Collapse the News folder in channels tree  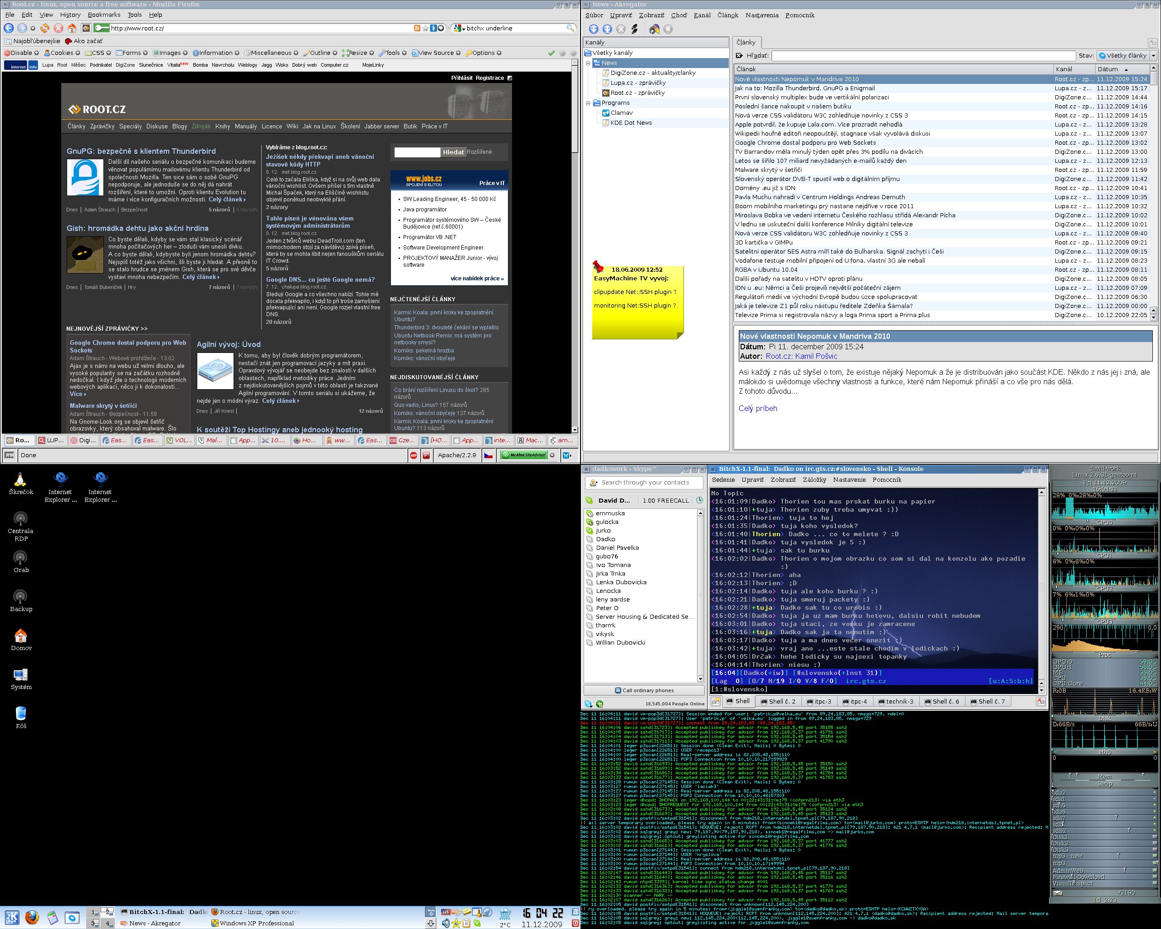(x=588, y=63)
